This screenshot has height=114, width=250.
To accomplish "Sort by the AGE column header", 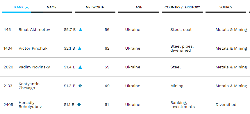I will tap(139, 7).
